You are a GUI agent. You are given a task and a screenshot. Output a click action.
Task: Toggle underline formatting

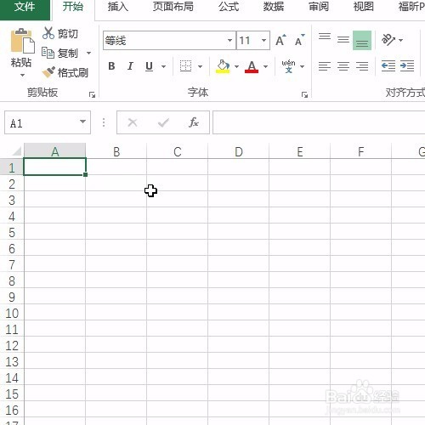149,66
